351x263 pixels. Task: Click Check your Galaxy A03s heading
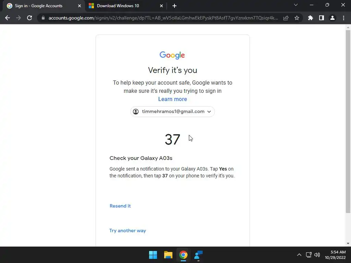141,158
